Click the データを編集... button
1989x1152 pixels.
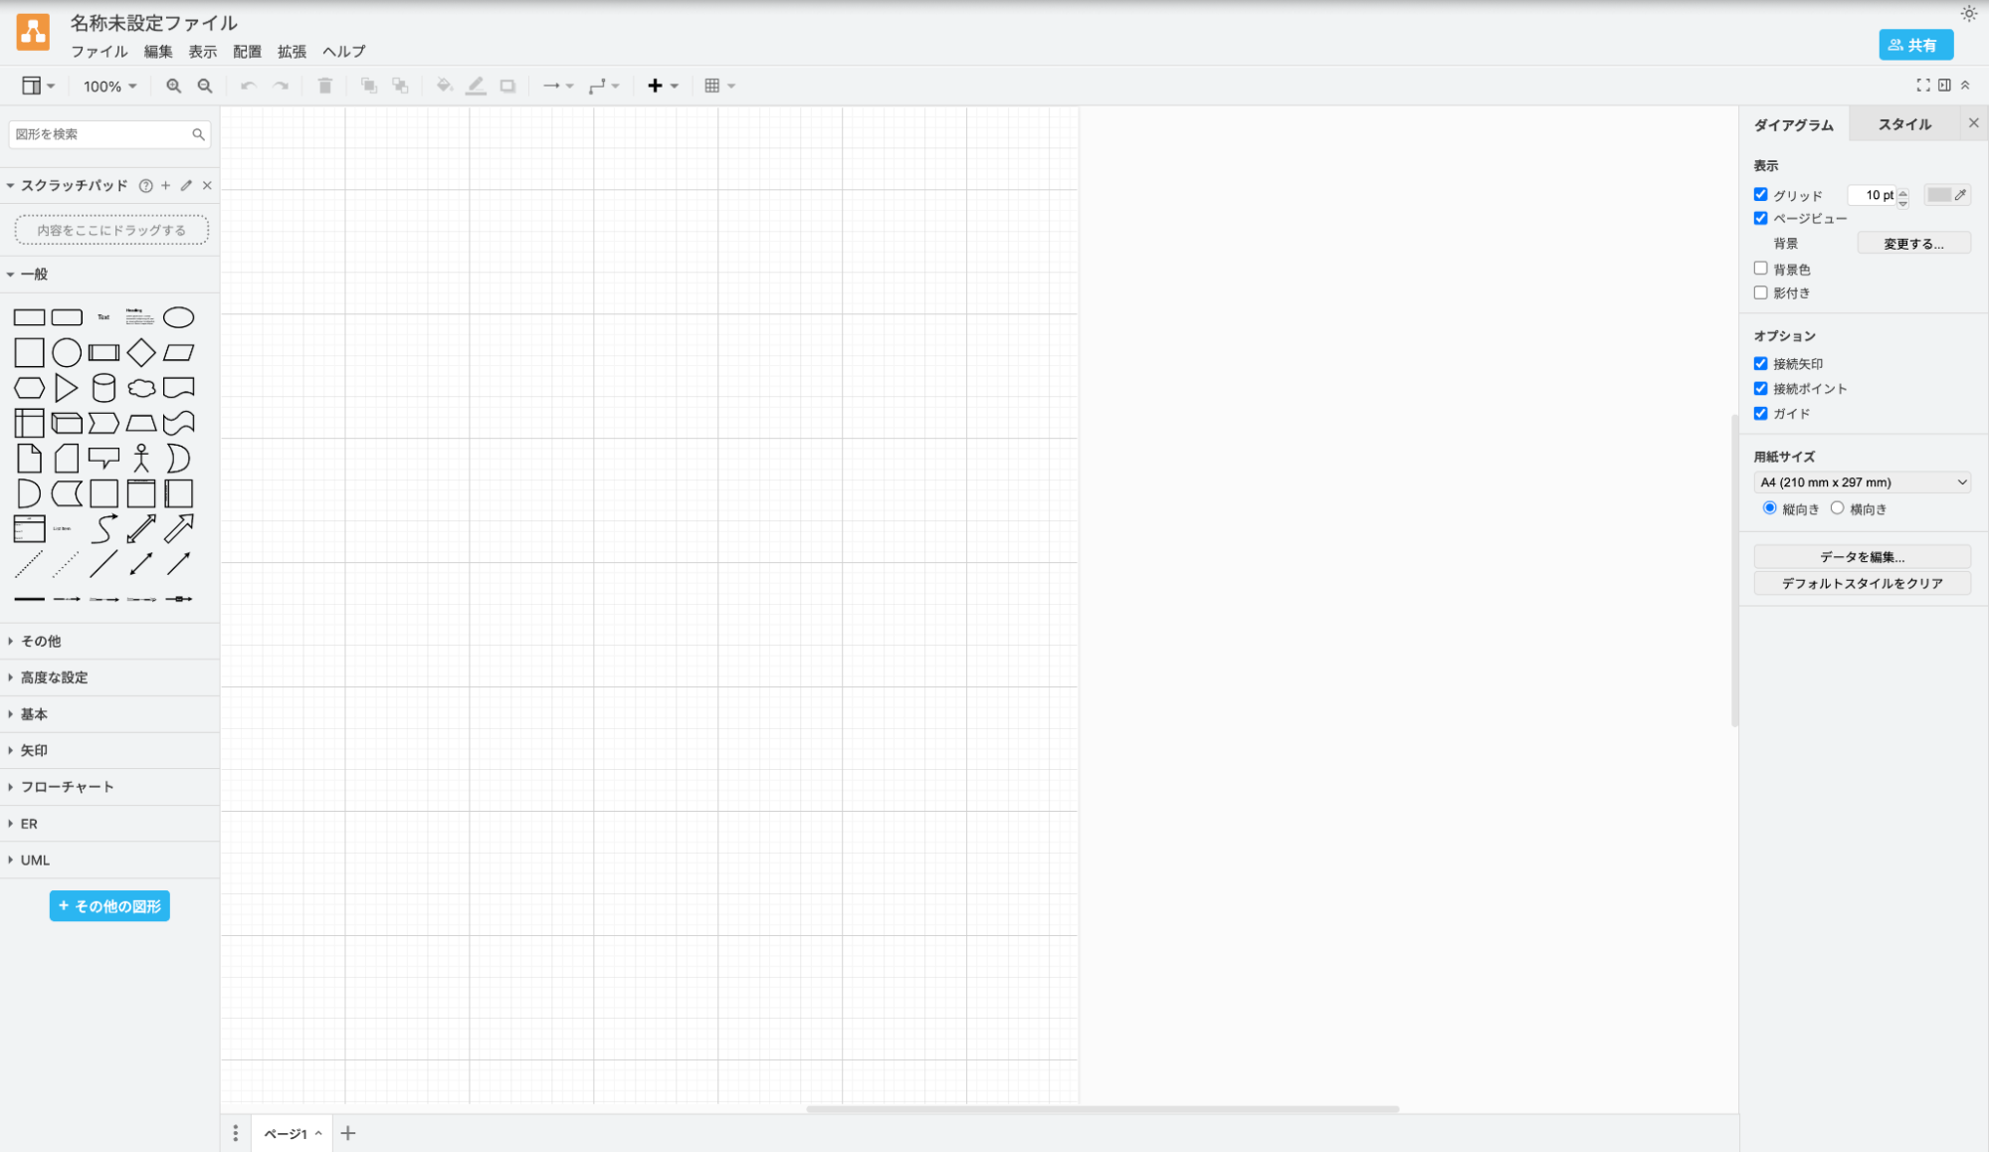tap(1862, 557)
